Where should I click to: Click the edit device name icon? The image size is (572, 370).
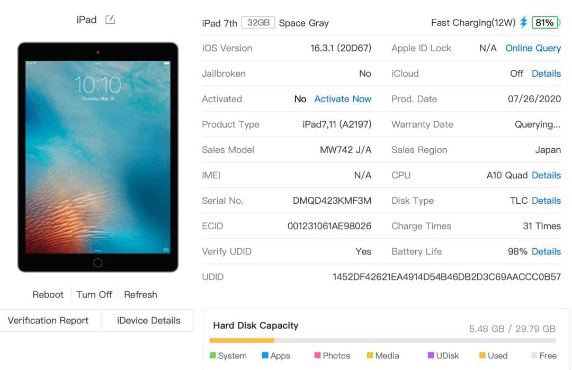click(110, 19)
